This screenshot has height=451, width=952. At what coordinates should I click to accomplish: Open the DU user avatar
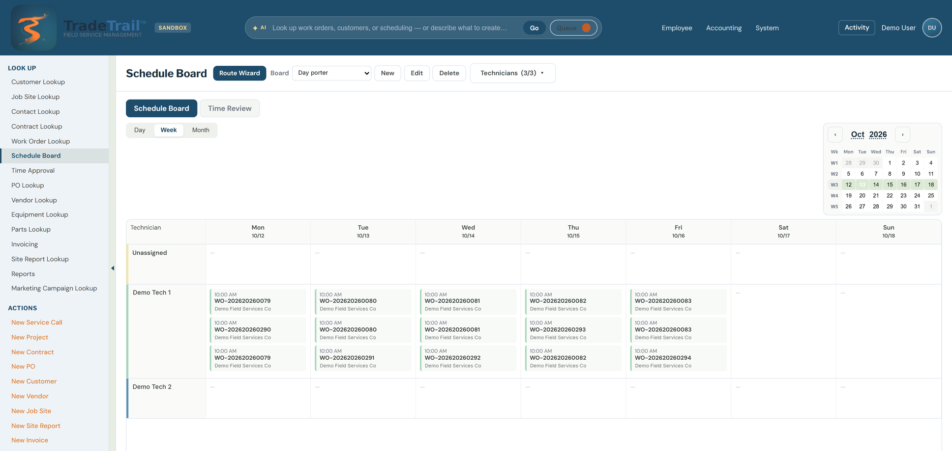932,28
